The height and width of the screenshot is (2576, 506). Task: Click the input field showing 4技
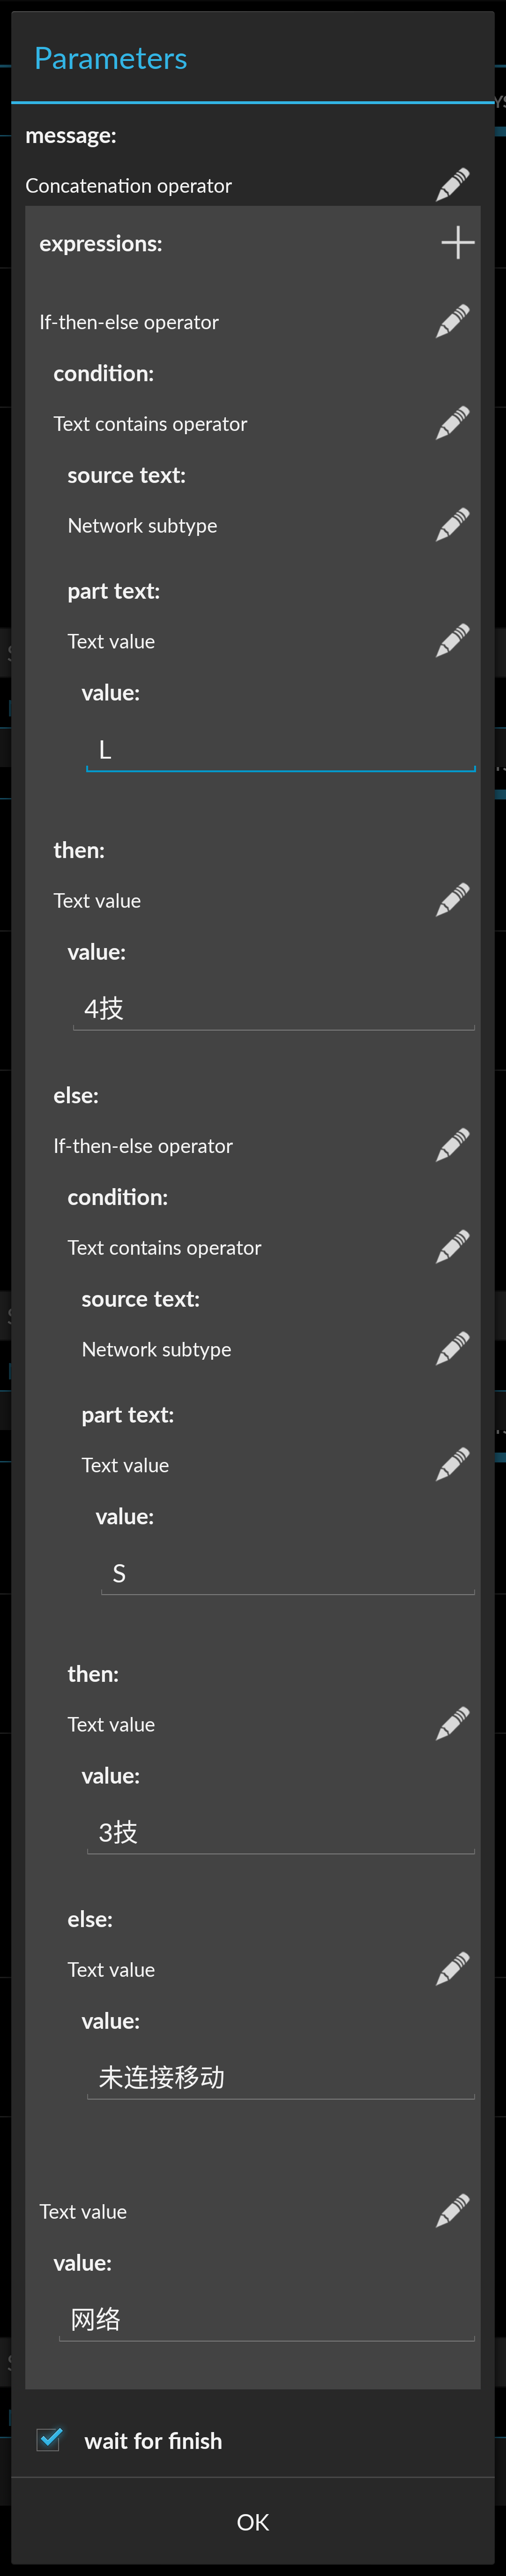pyautogui.click(x=274, y=1007)
